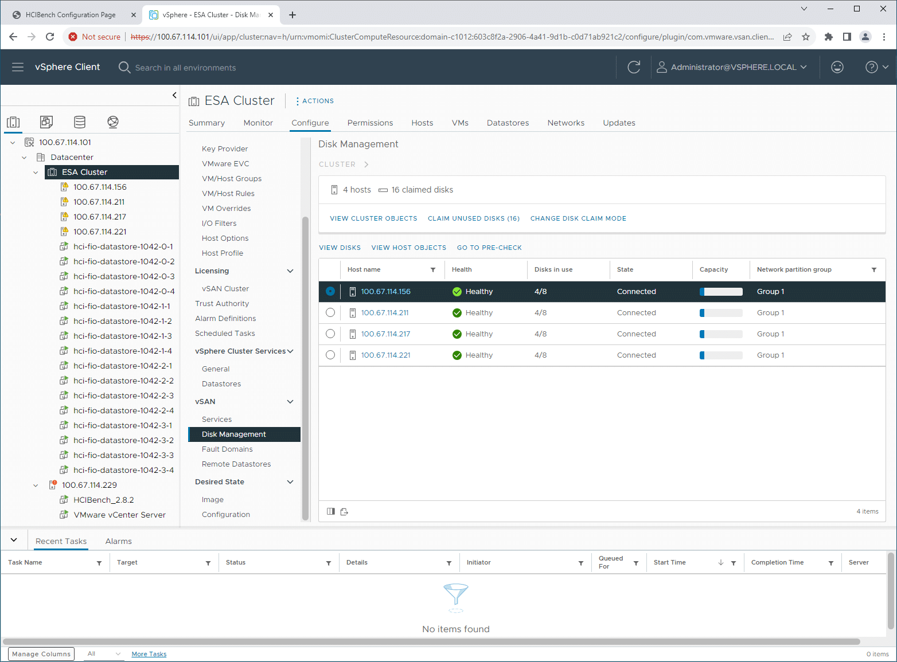Select hci-fio-datastore-1042-2-3 VM in tree
The image size is (897, 662).
(123, 395)
